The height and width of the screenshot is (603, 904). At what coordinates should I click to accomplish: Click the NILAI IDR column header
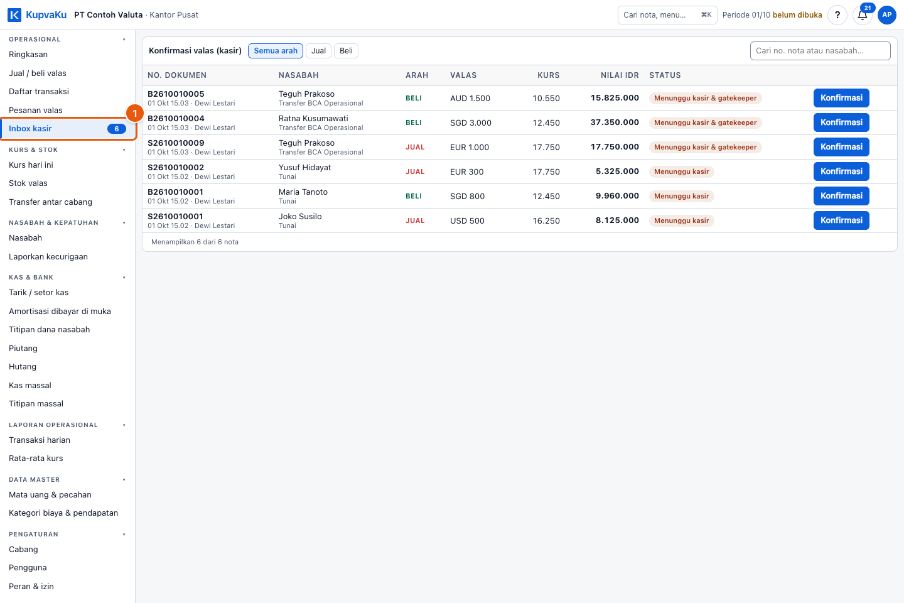tap(620, 75)
